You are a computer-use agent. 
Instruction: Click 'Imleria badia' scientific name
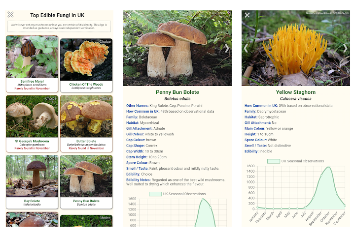click(32, 205)
